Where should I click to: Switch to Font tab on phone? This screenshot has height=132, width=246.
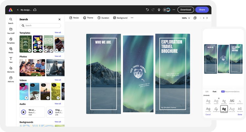click(x=215, y=92)
